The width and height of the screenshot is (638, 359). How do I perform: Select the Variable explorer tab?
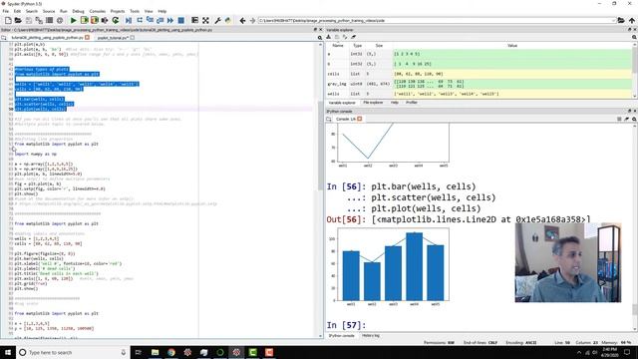342,103
